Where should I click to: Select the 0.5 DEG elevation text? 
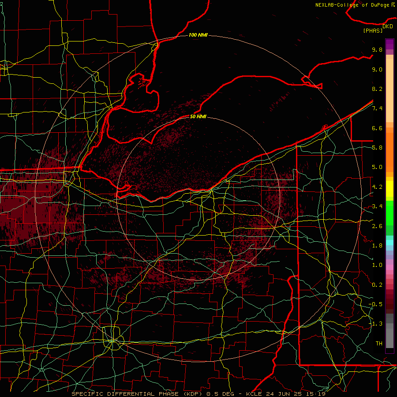(x=220, y=394)
